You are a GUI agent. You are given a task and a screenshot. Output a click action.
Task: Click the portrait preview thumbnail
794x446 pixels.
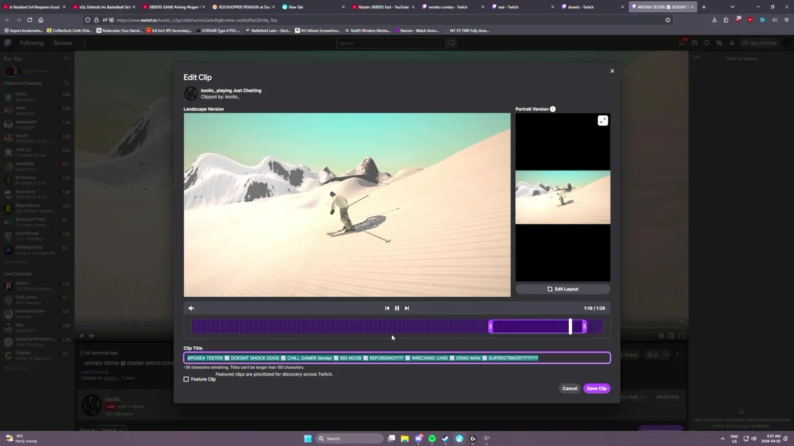[x=563, y=197]
